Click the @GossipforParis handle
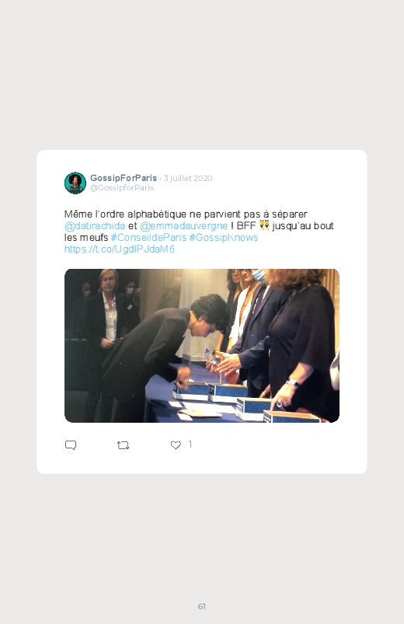The width and height of the screenshot is (404, 624). (122, 188)
